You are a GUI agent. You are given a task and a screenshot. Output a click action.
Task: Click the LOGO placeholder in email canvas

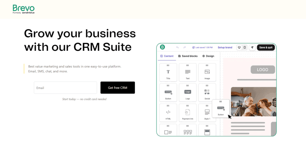tap(263, 70)
